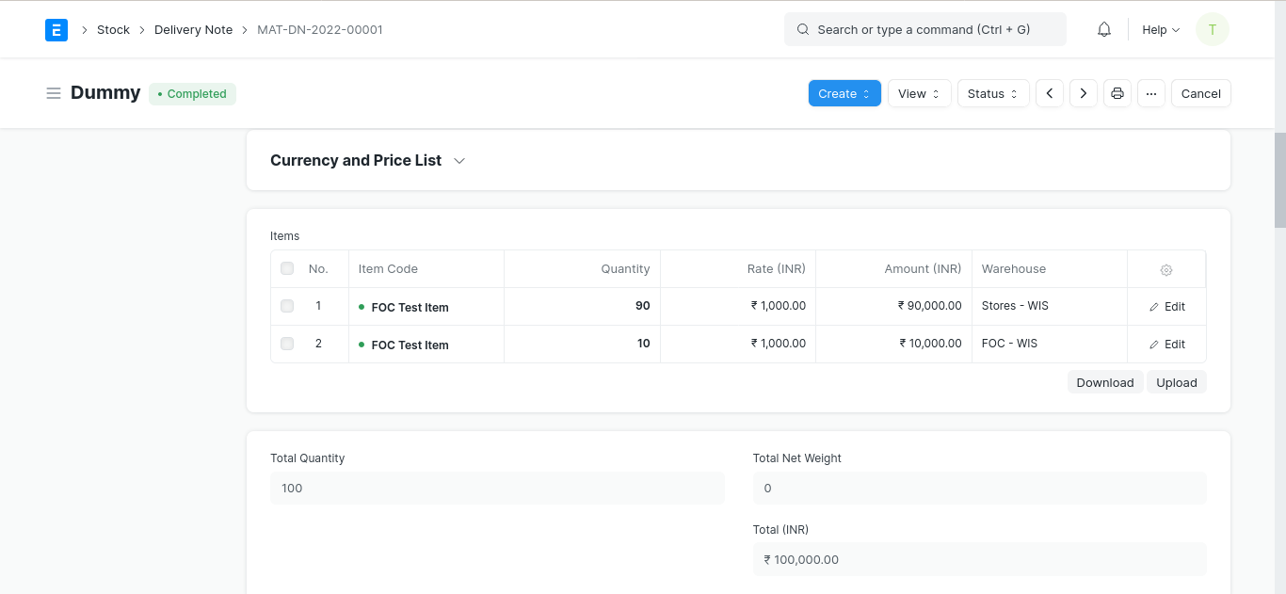Select all rows via header checkbox
This screenshot has height=594, width=1286.
click(287, 269)
